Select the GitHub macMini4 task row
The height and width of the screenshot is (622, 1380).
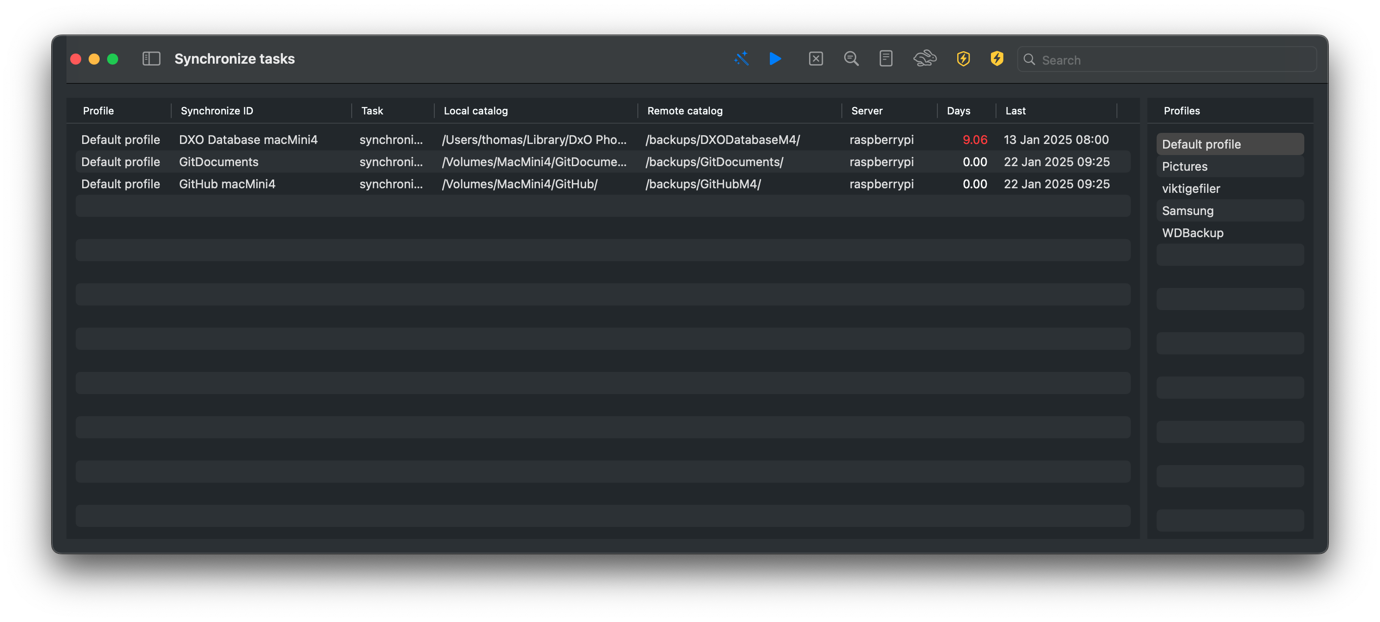pos(603,184)
